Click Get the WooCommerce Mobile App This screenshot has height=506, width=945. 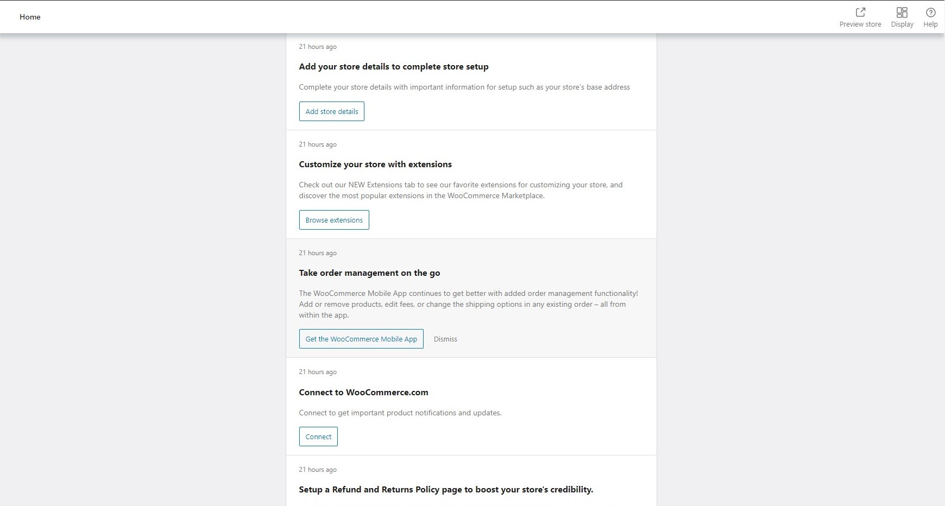(x=361, y=338)
